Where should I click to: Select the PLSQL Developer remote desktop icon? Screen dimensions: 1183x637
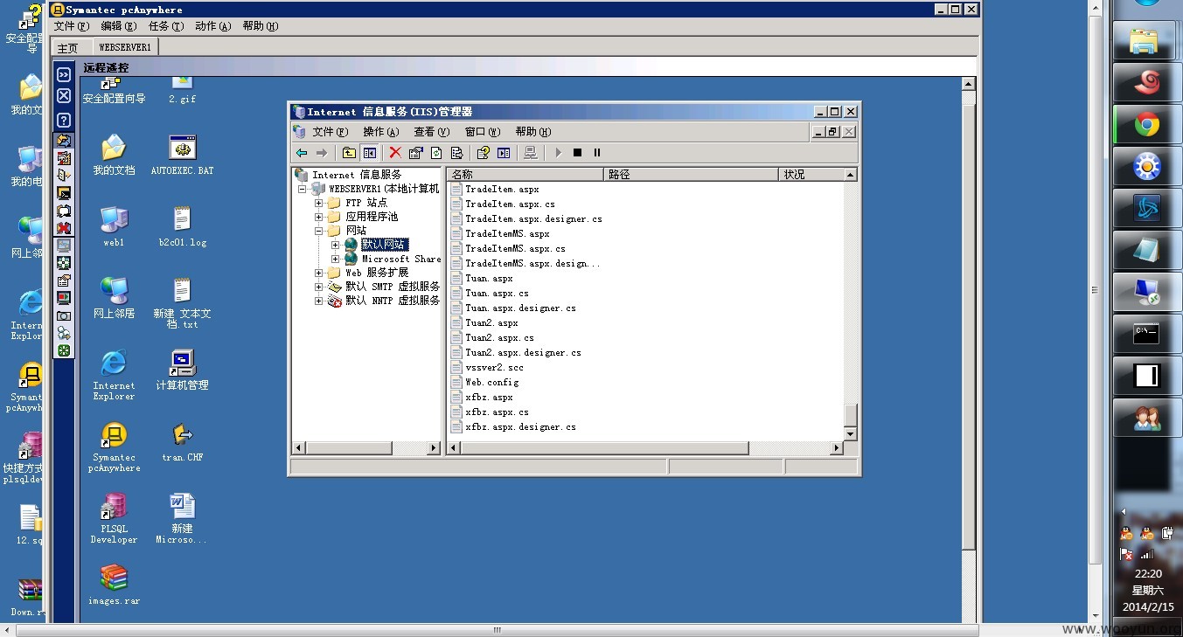(114, 518)
